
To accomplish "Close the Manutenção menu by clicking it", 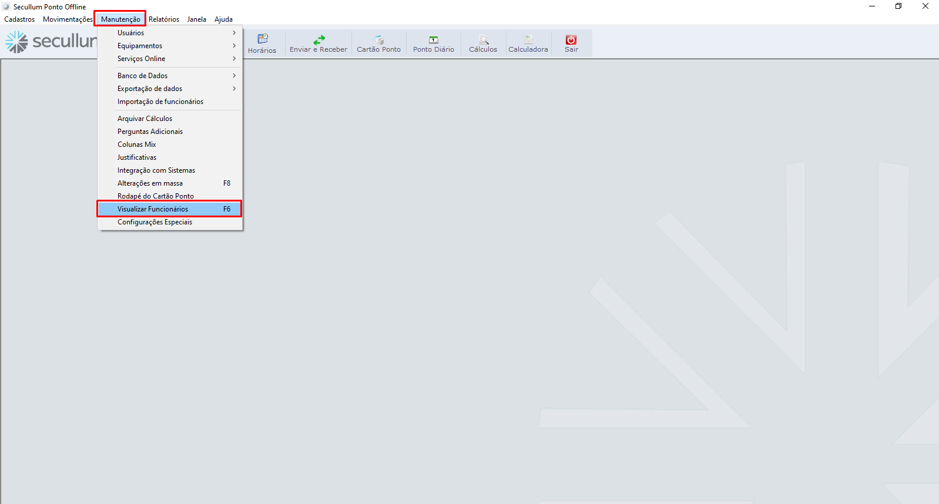I will 120,19.
